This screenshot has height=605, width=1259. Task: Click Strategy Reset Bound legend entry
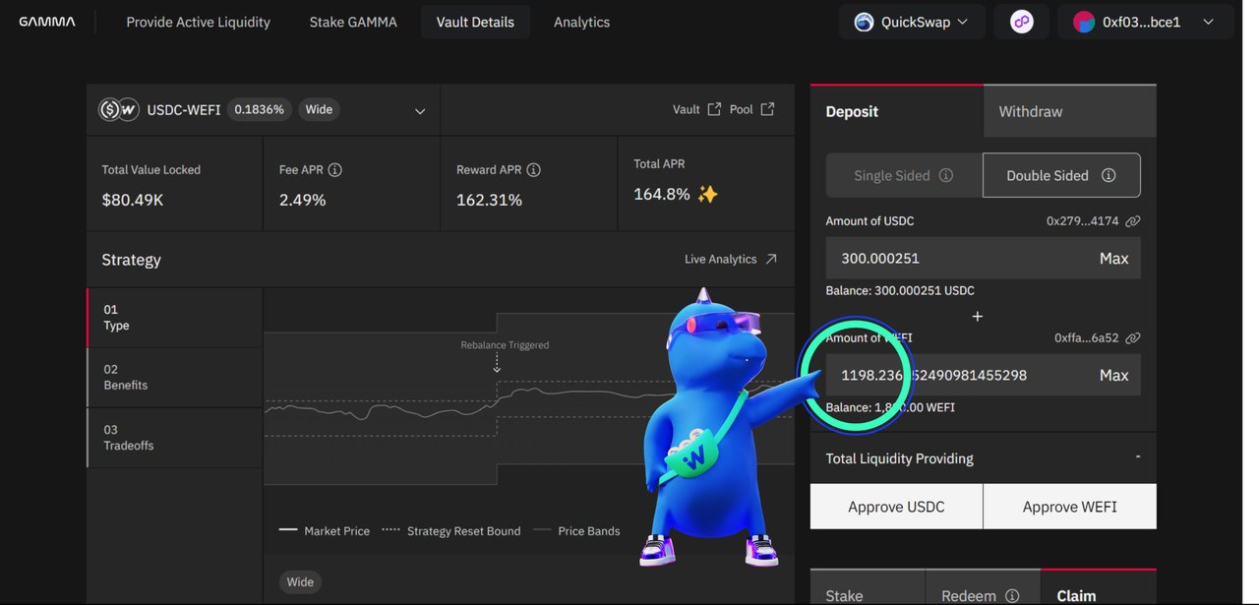click(451, 531)
